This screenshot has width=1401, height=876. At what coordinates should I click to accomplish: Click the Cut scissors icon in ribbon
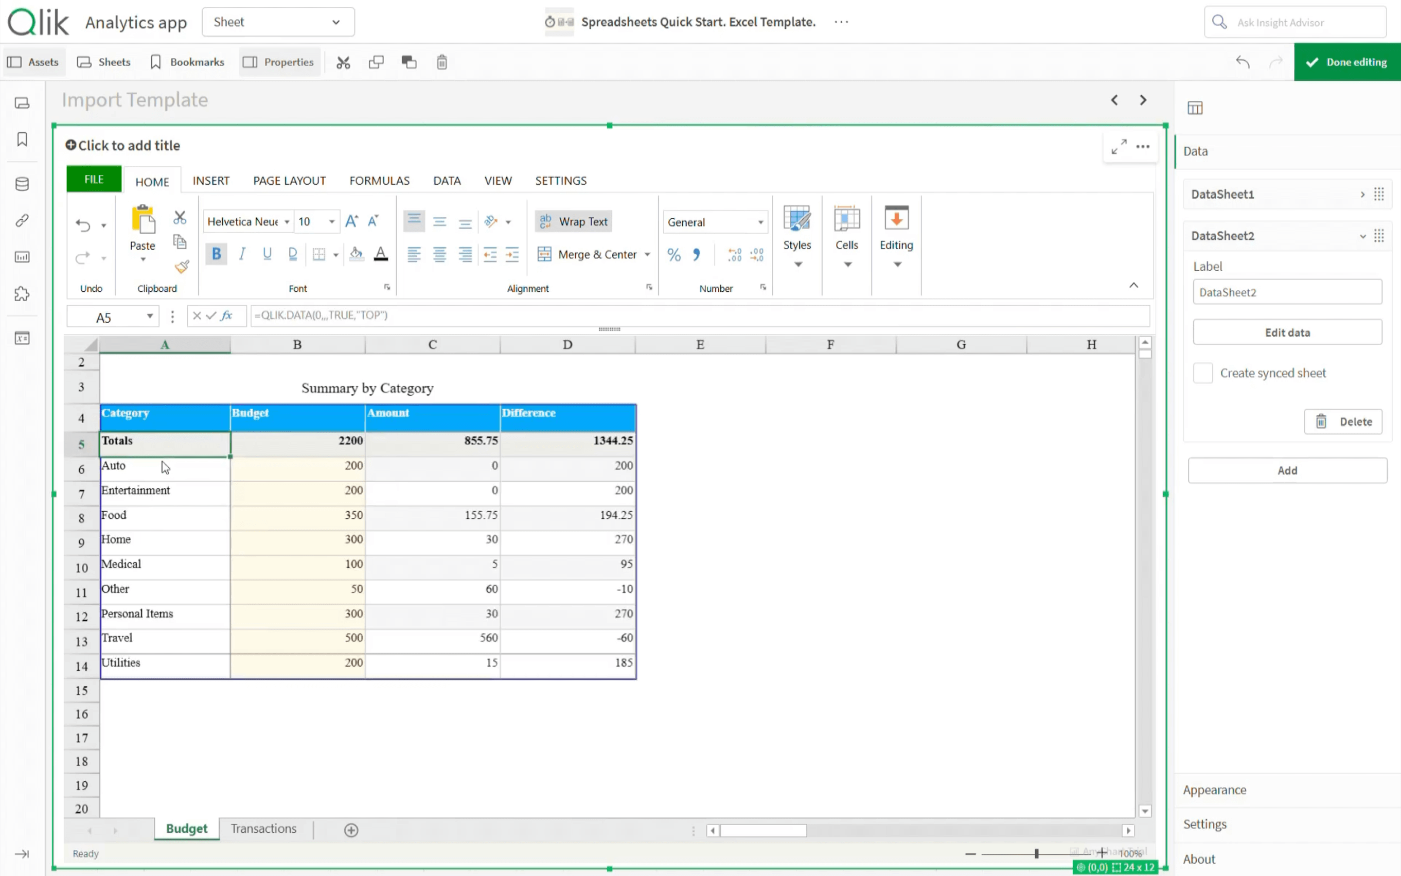pyautogui.click(x=180, y=218)
